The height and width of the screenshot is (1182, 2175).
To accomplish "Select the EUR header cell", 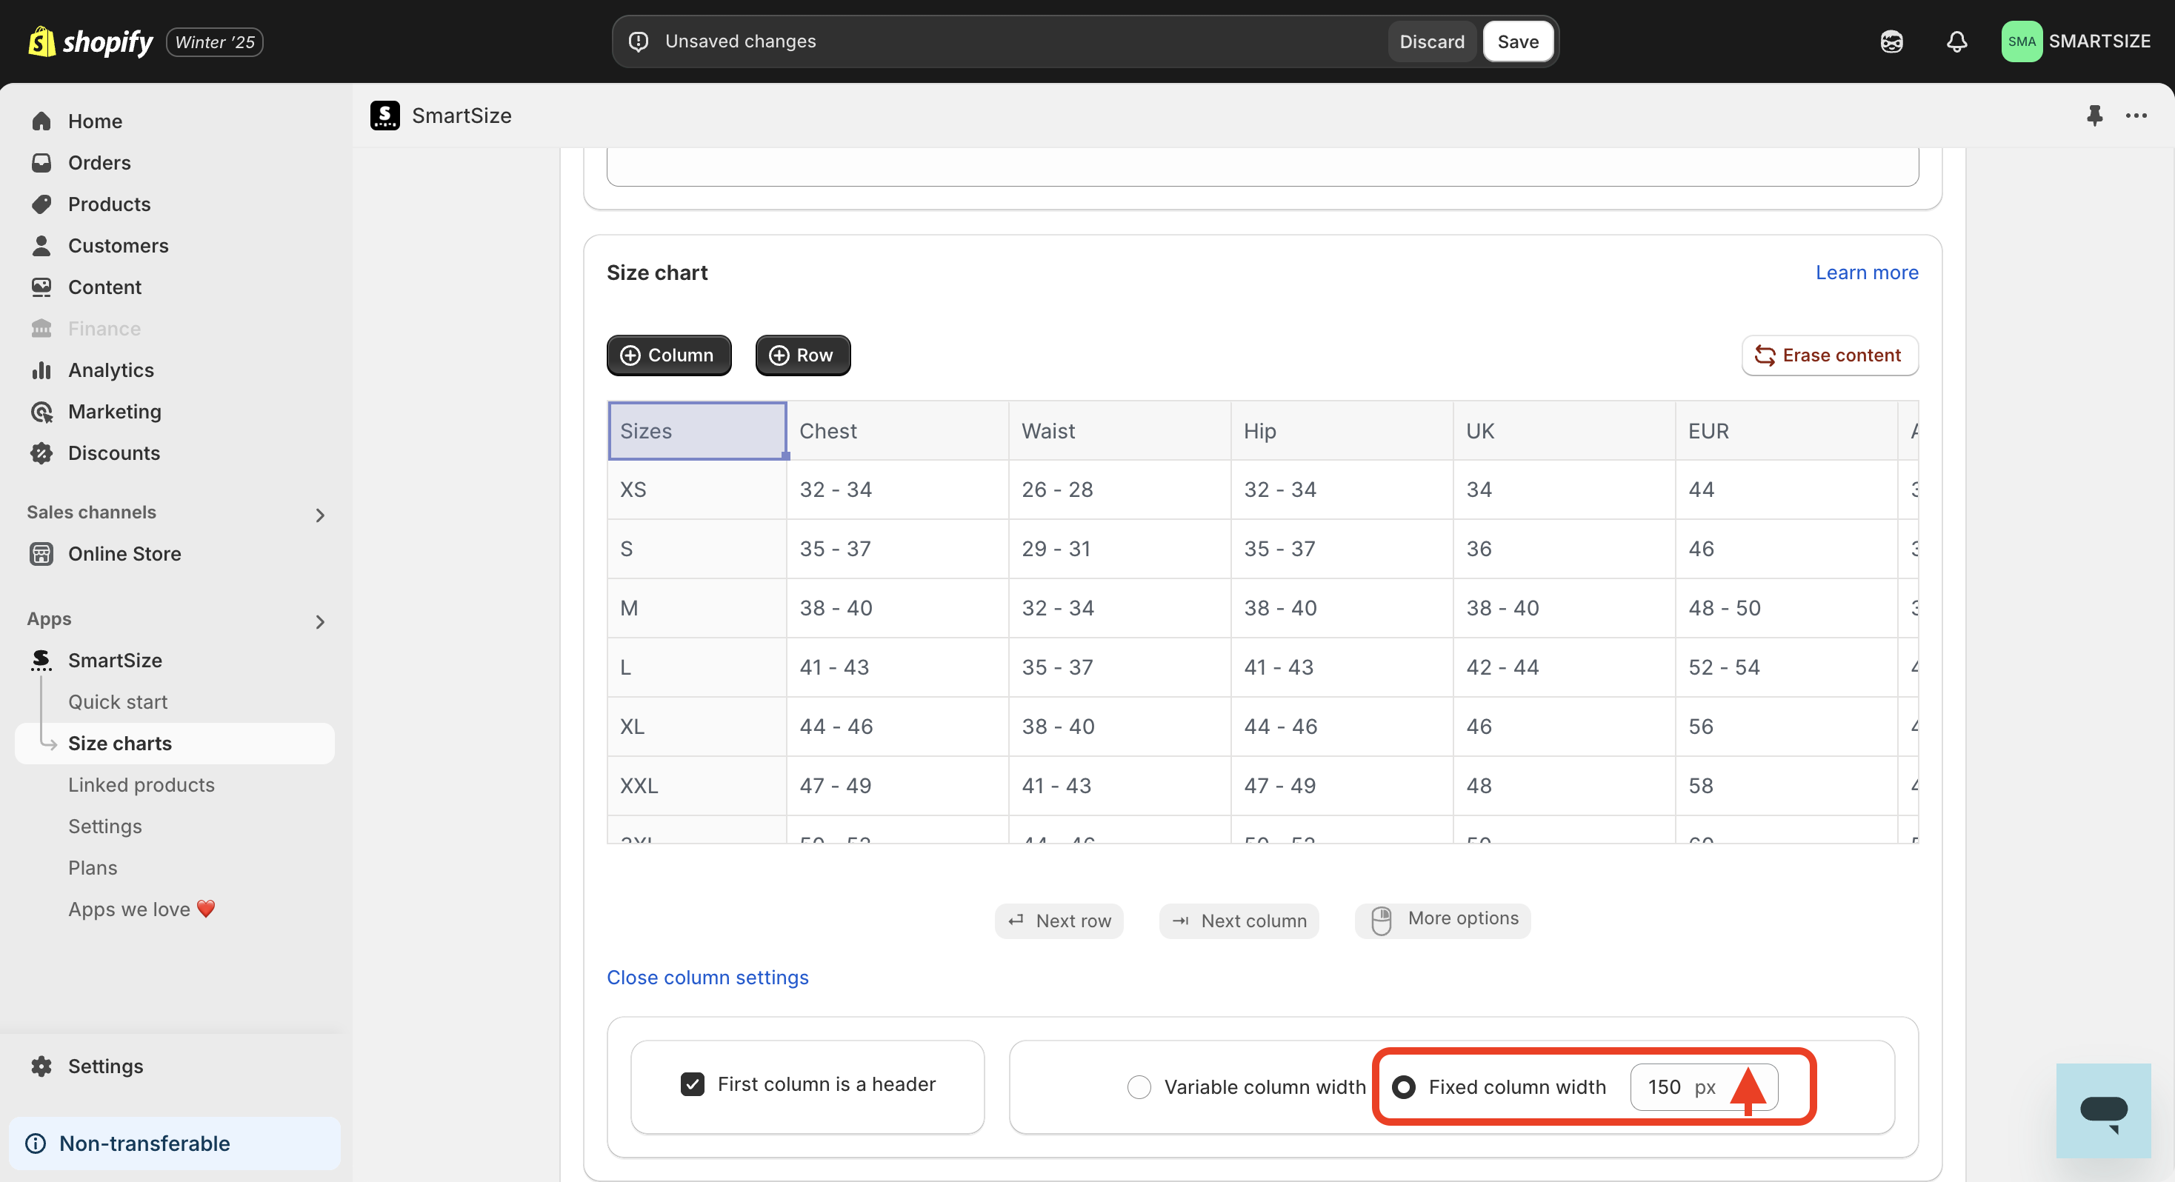I will click(1786, 430).
